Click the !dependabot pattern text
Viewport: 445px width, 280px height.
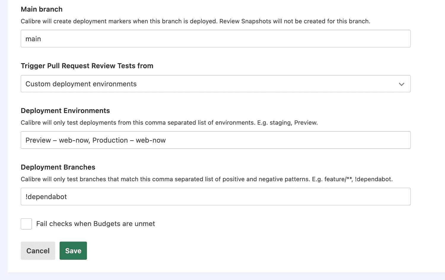point(46,196)
